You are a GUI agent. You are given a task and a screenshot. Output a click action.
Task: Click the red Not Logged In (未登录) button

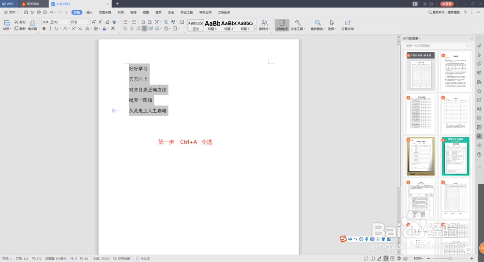coord(447,4)
